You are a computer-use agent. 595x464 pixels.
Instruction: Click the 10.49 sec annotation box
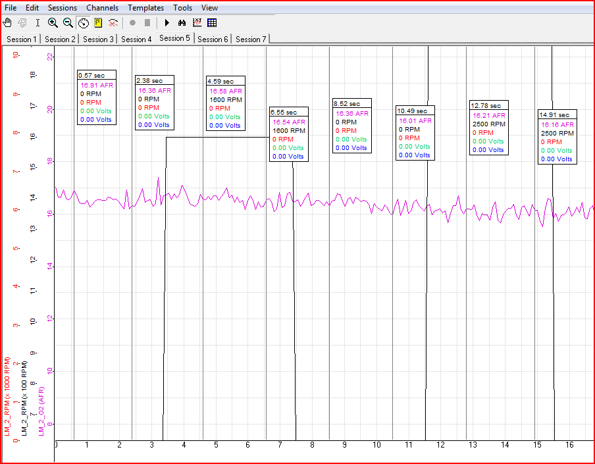pyautogui.click(x=415, y=133)
